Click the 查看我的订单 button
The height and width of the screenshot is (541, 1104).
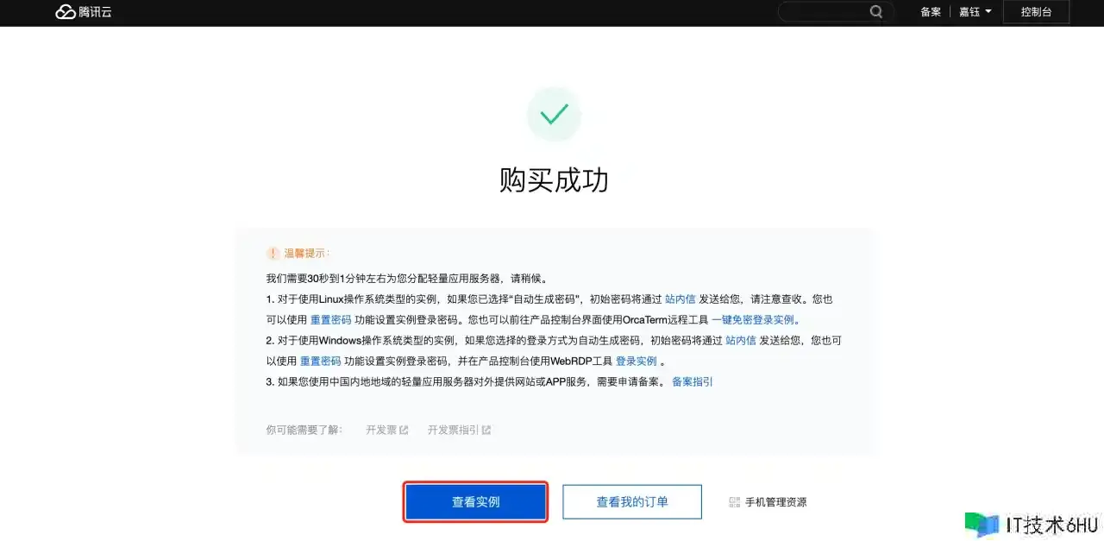(632, 501)
